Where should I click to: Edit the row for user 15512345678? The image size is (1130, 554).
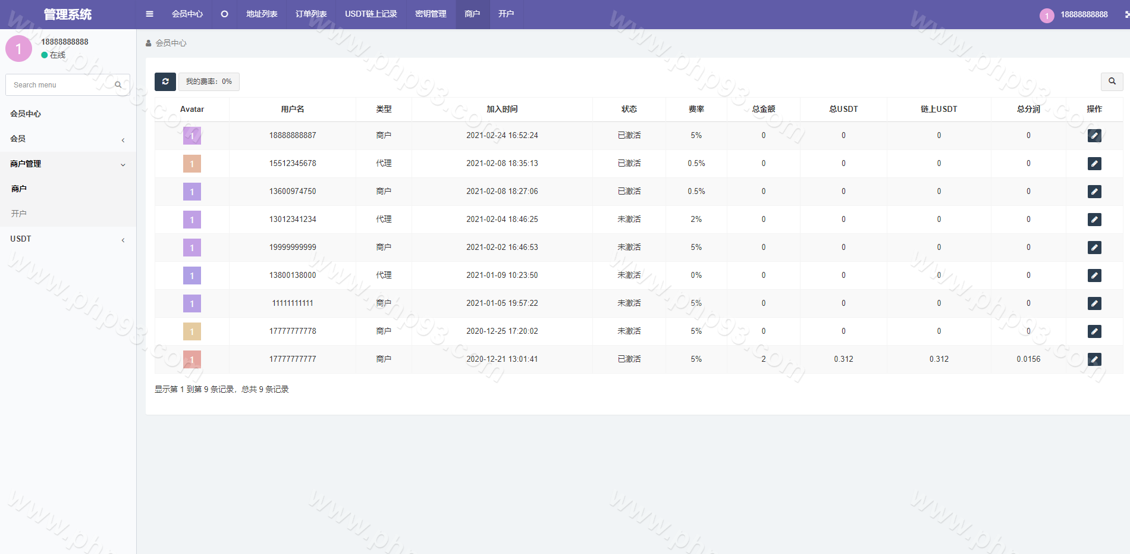click(x=1094, y=164)
